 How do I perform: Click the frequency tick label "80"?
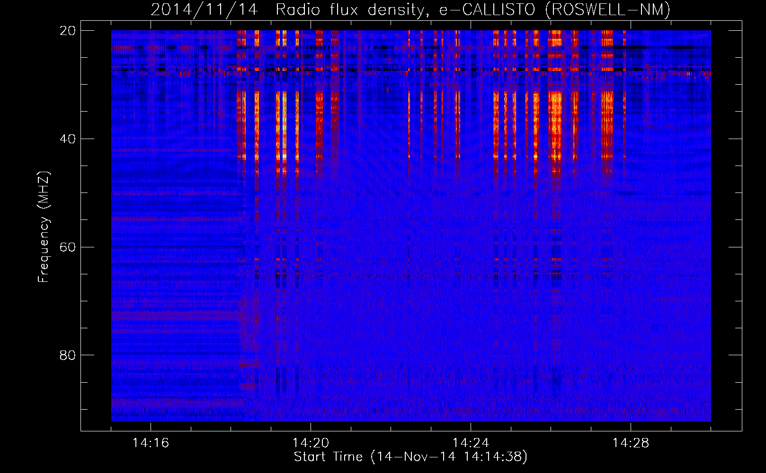click(x=68, y=355)
